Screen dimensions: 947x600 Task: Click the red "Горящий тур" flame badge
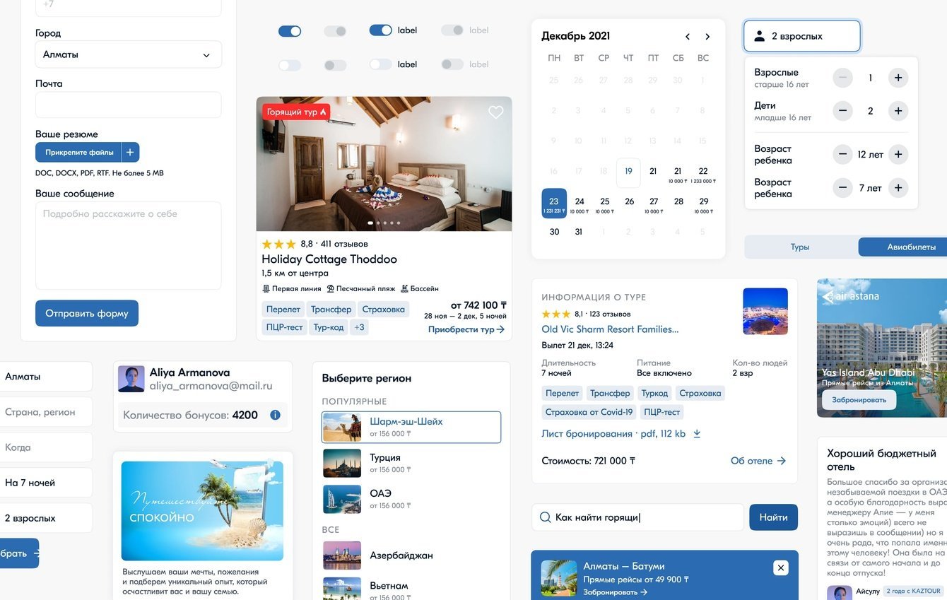pos(296,112)
